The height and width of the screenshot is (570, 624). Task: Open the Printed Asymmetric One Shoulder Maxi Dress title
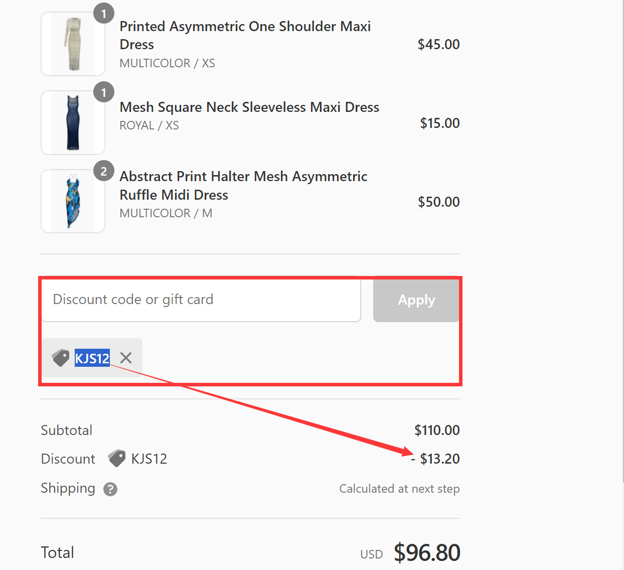pos(245,35)
